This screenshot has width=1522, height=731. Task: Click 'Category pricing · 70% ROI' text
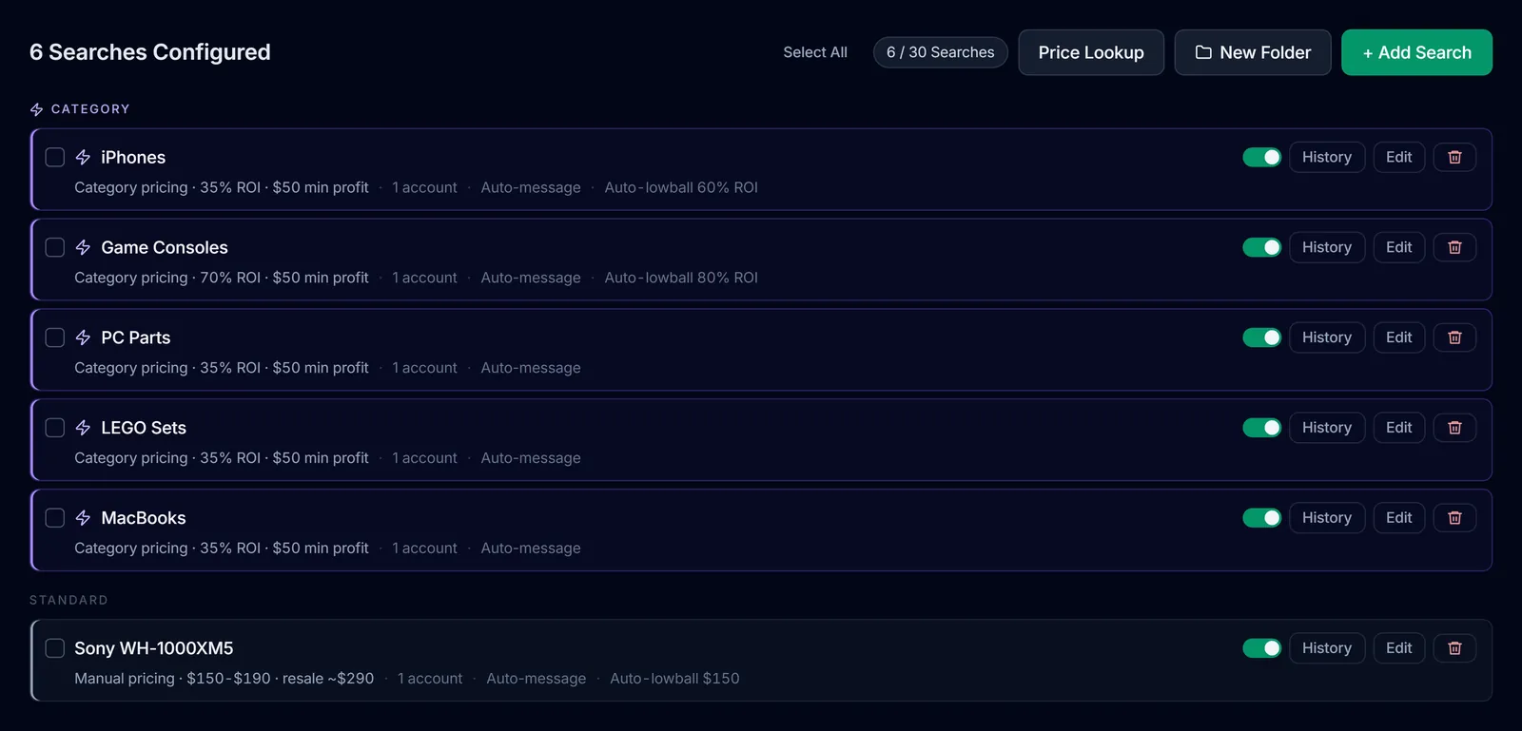click(x=167, y=279)
